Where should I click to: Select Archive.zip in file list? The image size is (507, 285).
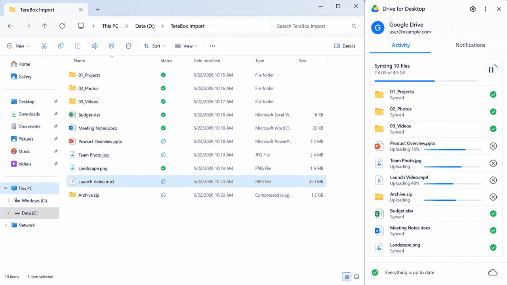click(x=196, y=195)
